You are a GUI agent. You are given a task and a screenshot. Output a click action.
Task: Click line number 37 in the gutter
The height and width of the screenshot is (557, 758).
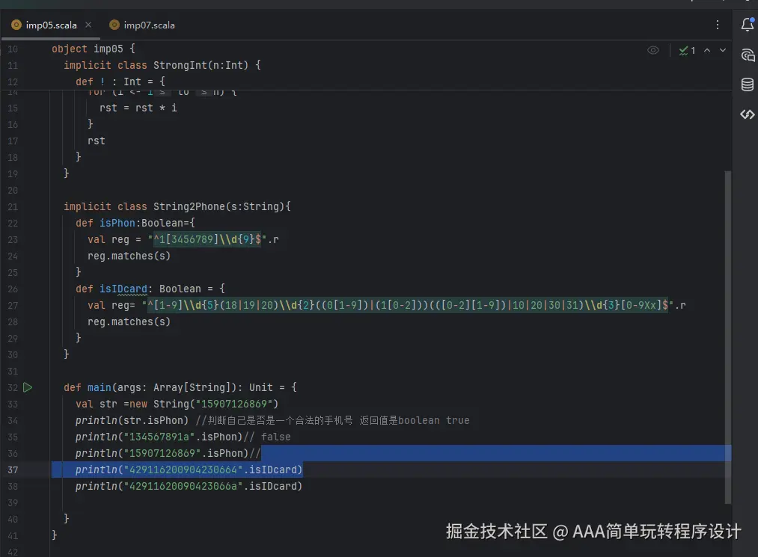pos(13,470)
